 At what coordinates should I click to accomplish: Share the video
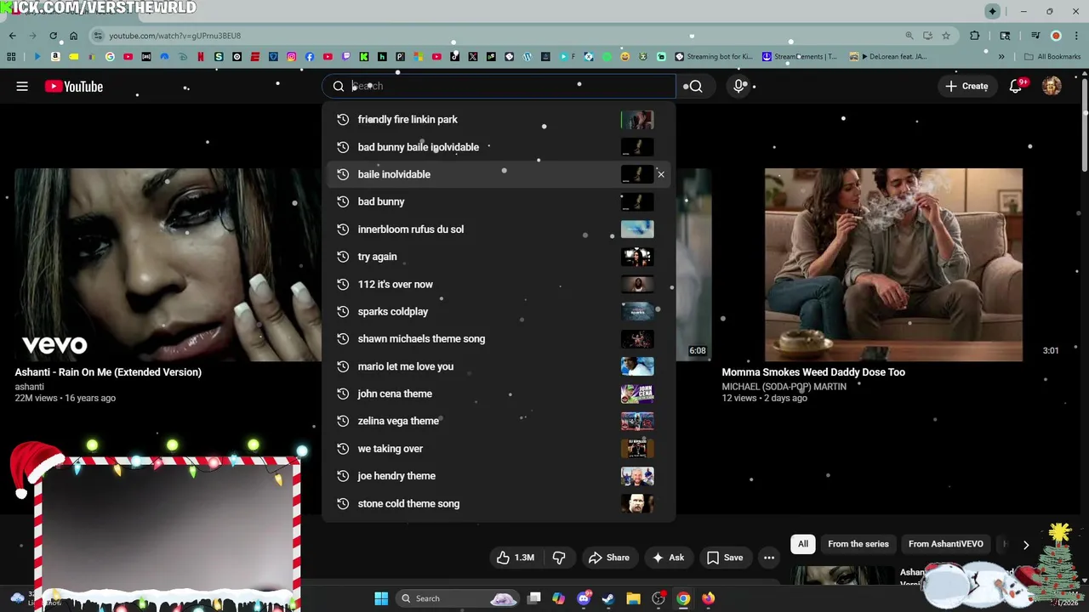pyautogui.click(x=609, y=558)
